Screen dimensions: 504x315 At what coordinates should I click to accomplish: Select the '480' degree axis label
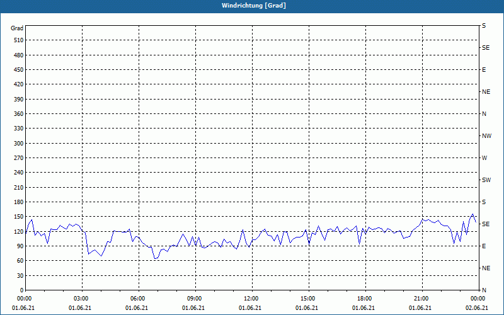click(19, 55)
